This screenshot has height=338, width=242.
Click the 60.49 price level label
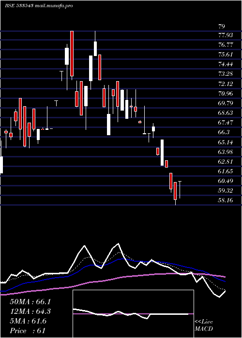pyautogui.click(x=226, y=181)
